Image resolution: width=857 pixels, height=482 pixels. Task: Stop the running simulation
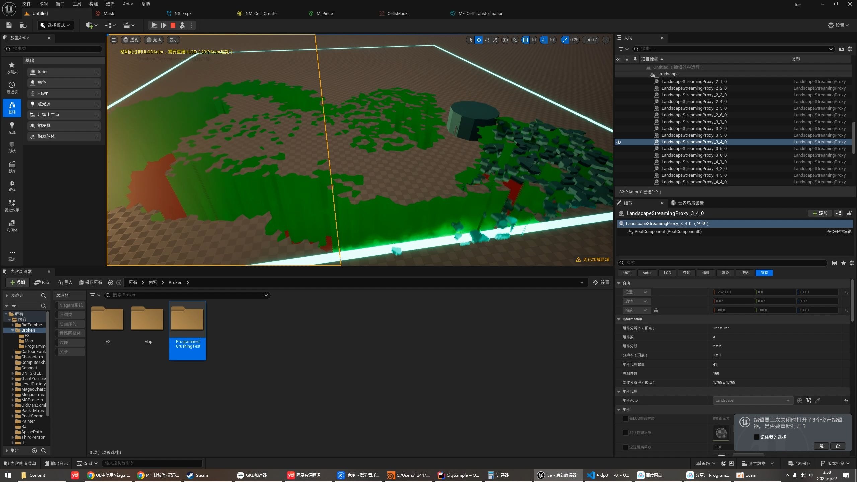coord(173,25)
